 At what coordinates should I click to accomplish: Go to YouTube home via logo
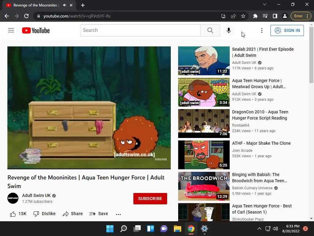tap(36, 30)
